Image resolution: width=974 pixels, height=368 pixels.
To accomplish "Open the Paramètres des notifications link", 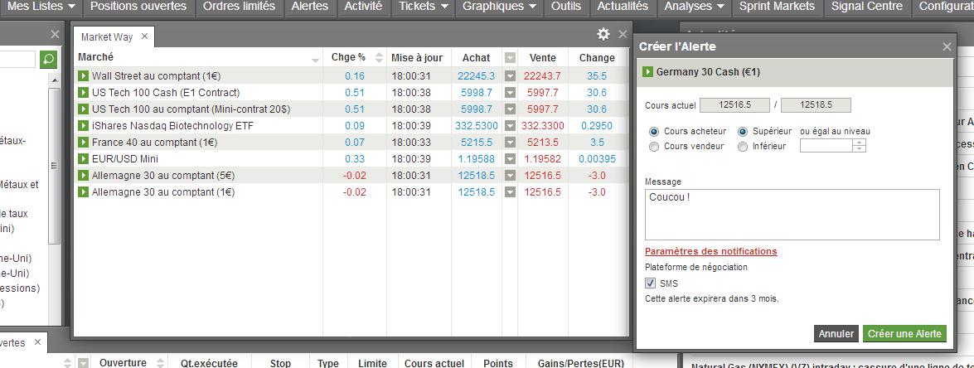I will tap(710, 251).
